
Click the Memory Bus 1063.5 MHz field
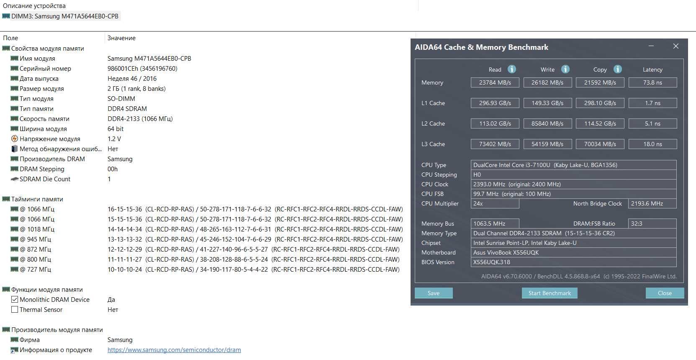495,224
